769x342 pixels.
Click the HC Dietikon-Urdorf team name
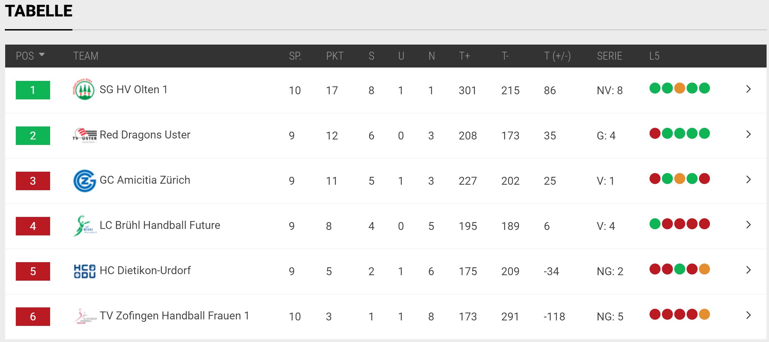pyautogui.click(x=145, y=270)
